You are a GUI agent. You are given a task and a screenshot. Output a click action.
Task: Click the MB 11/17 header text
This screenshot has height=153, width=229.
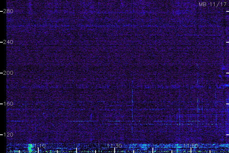(213, 4)
